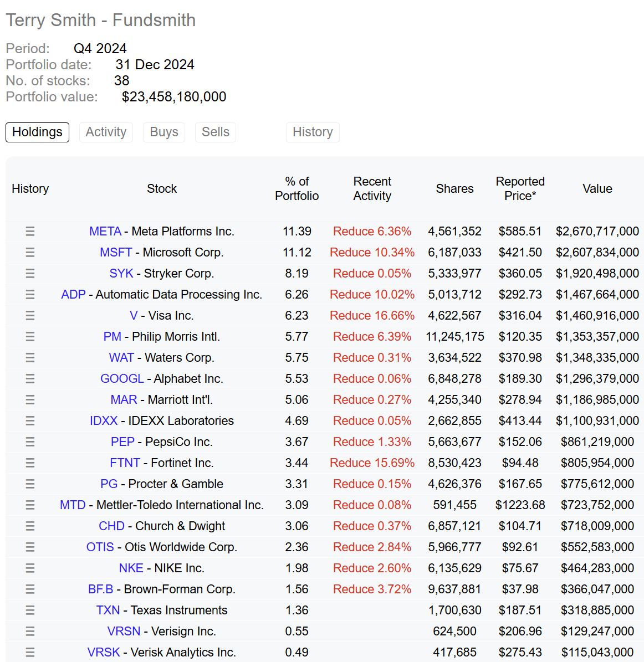Open history icon for NIKE row
The image size is (644, 662).
pos(30,568)
